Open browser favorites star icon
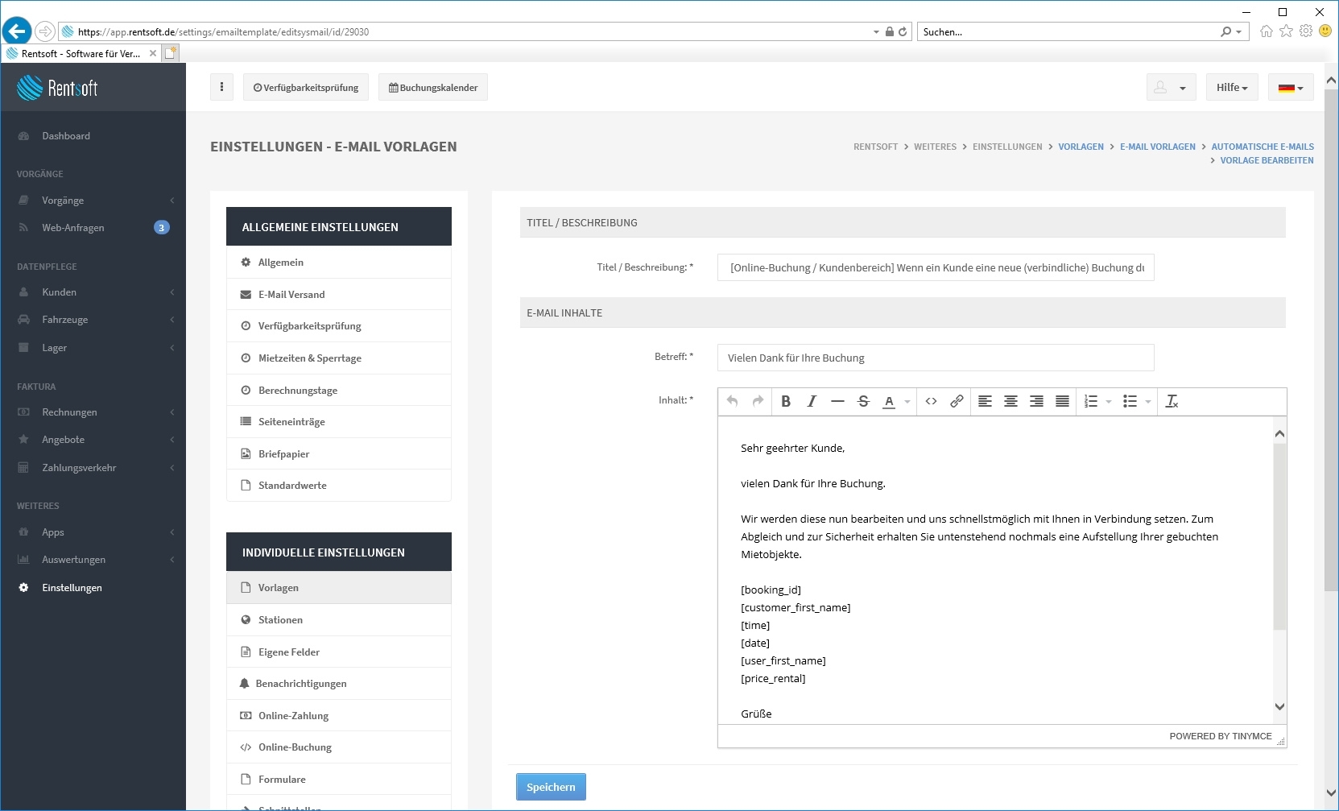The height and width of the screenshot is (811, 1339). pos(1286,31)
